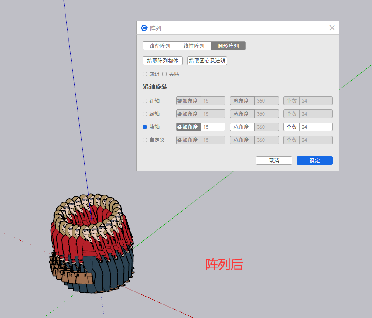
Task: Uncheck the 蓝轴 rotation axis option
Action: pos(145,127)
